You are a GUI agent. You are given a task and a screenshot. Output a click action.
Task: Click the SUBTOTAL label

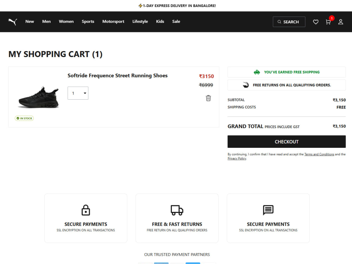click(x=236, y=100)
